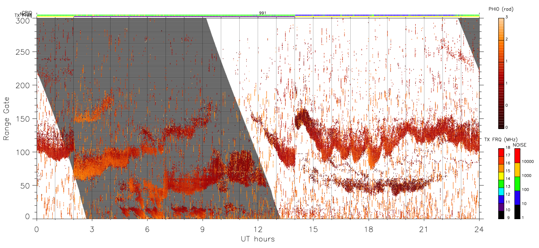Click the '17' TX FRQ legend value
The width and height of the screenshot is (539, 248).
tap(508, 155)
